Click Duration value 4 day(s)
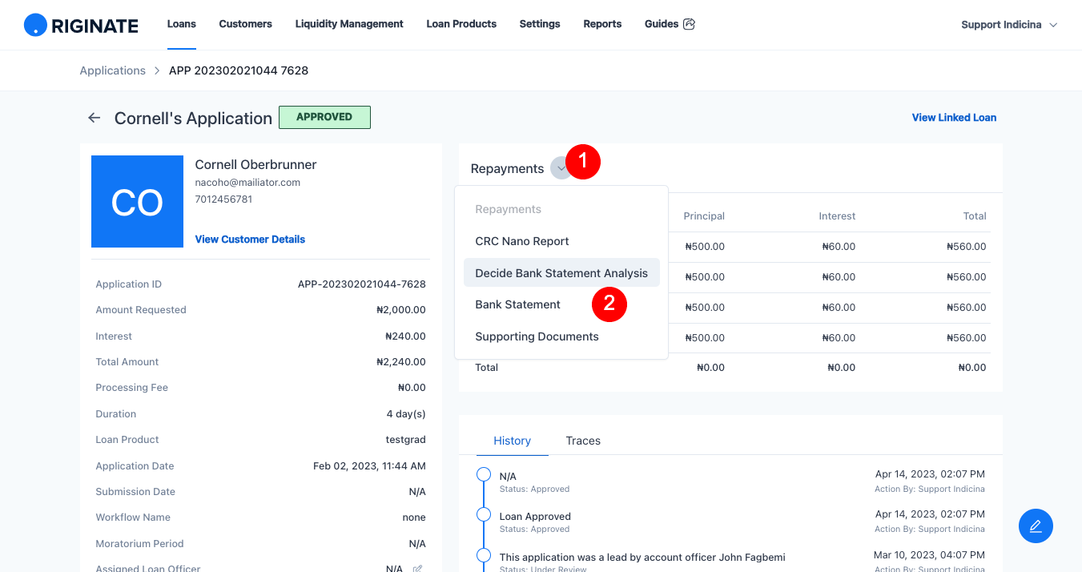Viewport: 1082px width, 572px height. [x=406, y=414]
